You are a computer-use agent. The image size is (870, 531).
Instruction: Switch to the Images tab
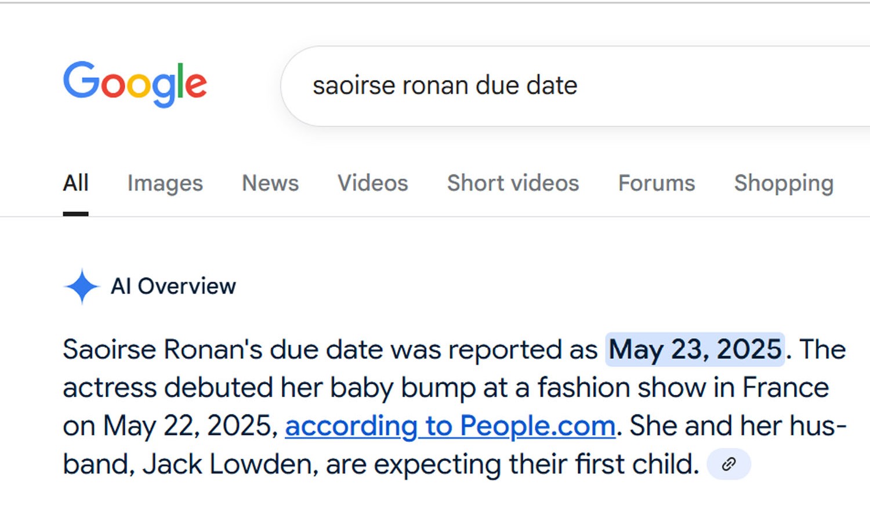click(165, 183)
